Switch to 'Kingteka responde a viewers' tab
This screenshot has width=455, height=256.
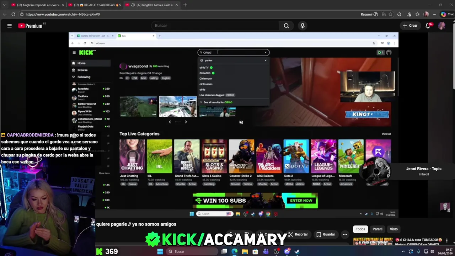tap(37, 5)
